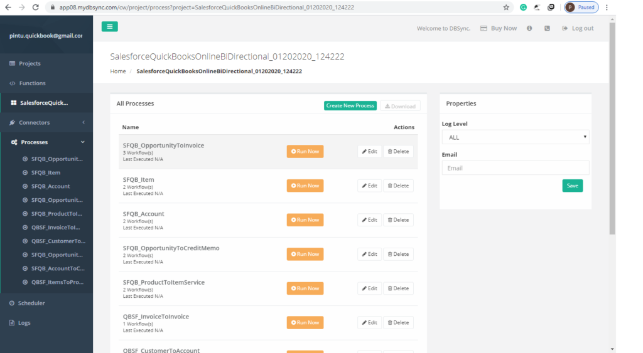643x353 pixels.
Task: Edit the SFQB_Account process
Action: [x=369, y=220]
